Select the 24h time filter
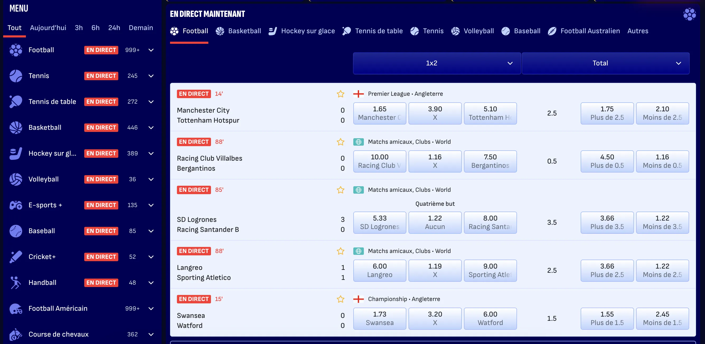Viewport: 705px width, 344px height. click(x=114, y=28)
